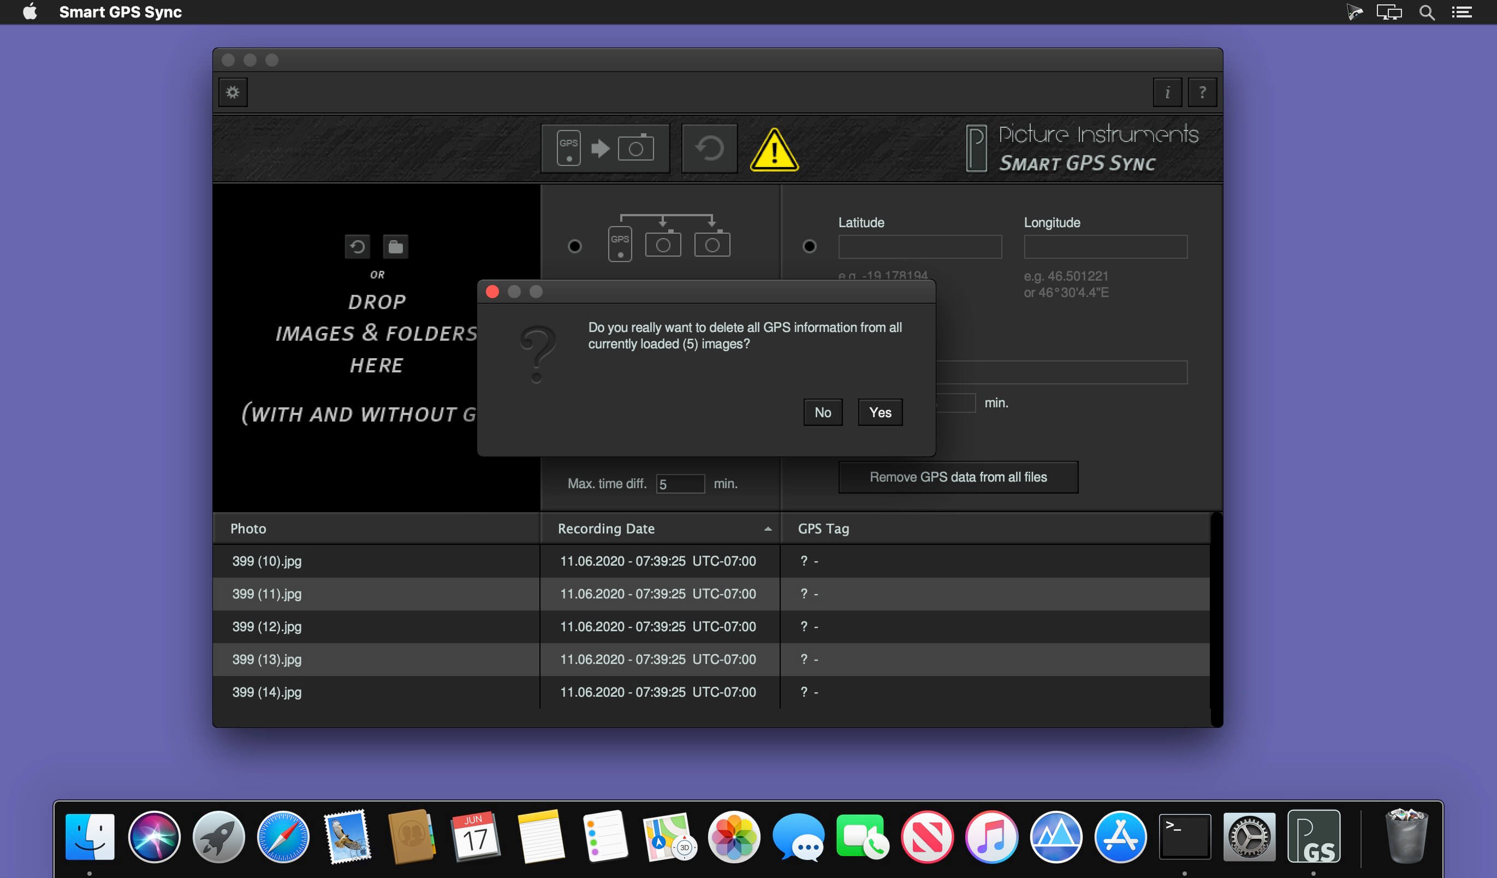Open Notes from the Dock
The image size is (1497, 878).
click(540, 837)
